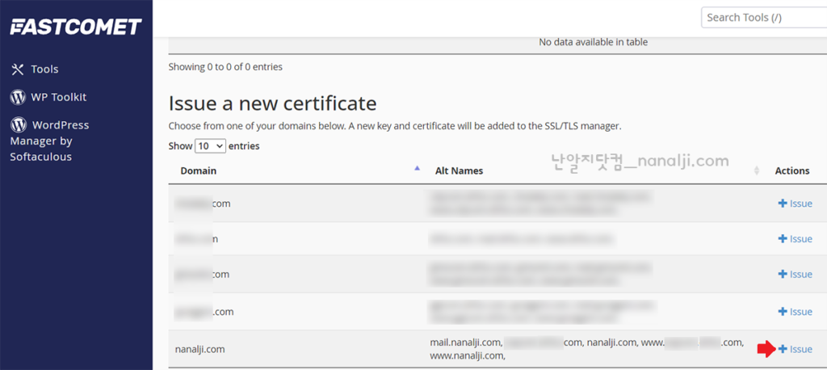The height and width of the screenshot is (370, 827).
Task: Click the sort arrows in the Alt Names header
Action: point(757,170)
